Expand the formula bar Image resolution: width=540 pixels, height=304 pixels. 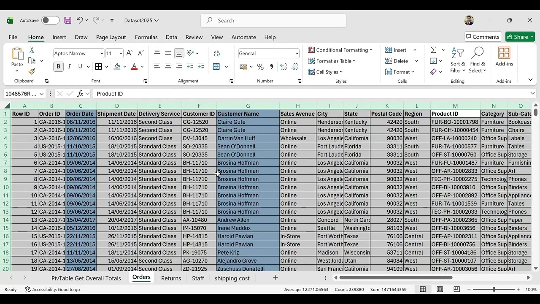point(532,94)
